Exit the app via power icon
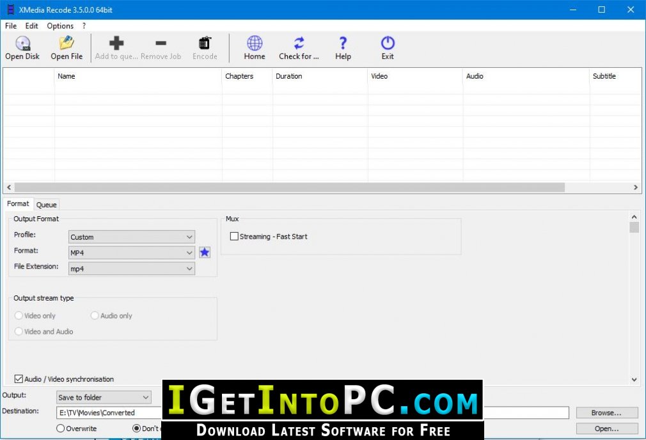The height and width of the screenshot is (440, 646). (x=387, y=43)
